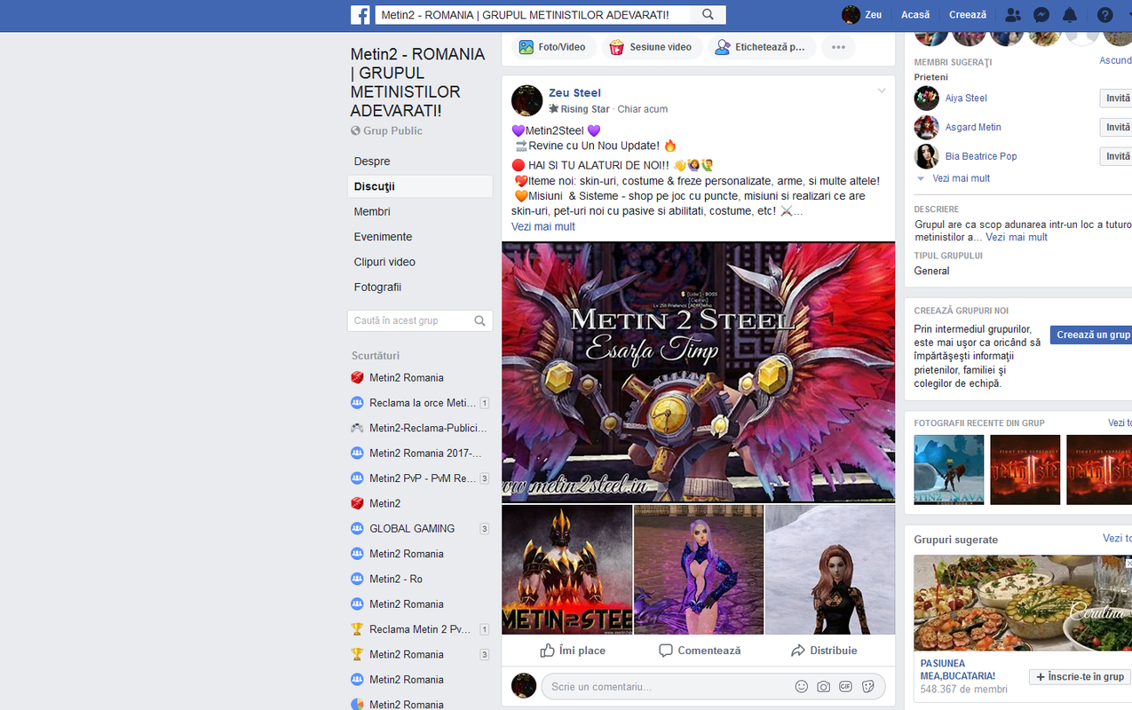This screenshot has width=1132, height=710.
Task: Open Reclama Metin 2 Pv shortcut
Action: coord(420,629)
